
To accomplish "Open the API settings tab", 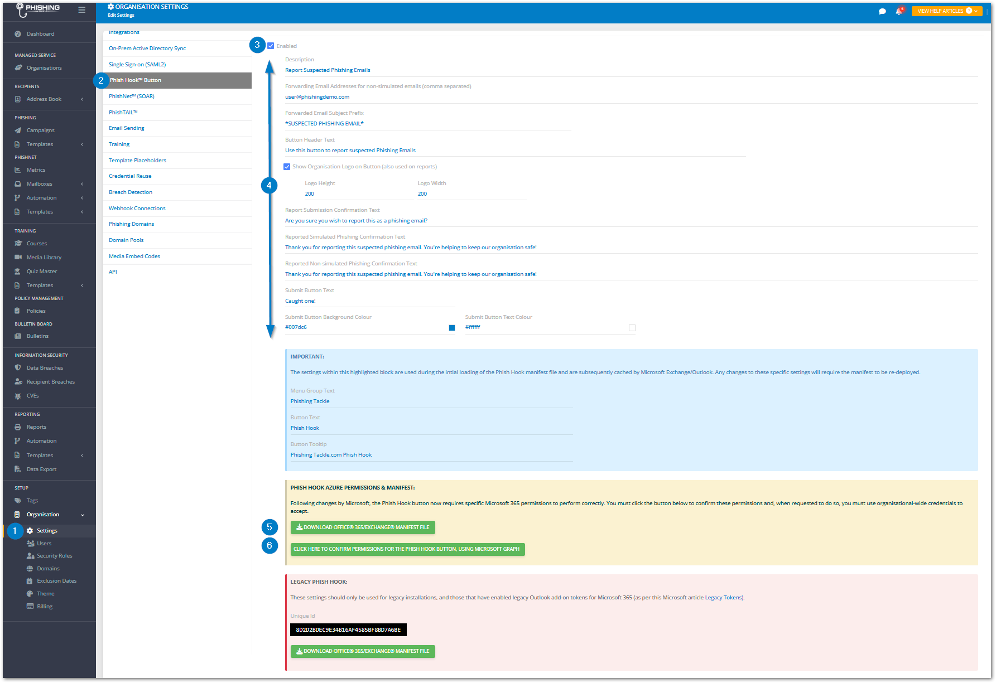I will click(x=177, y=272).
